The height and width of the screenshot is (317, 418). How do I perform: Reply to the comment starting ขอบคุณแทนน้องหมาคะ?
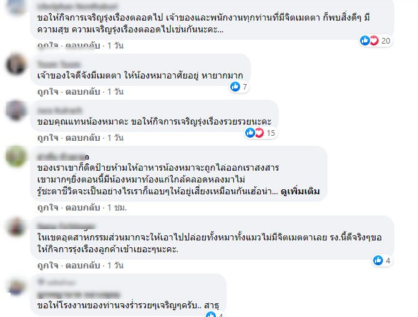82,138
